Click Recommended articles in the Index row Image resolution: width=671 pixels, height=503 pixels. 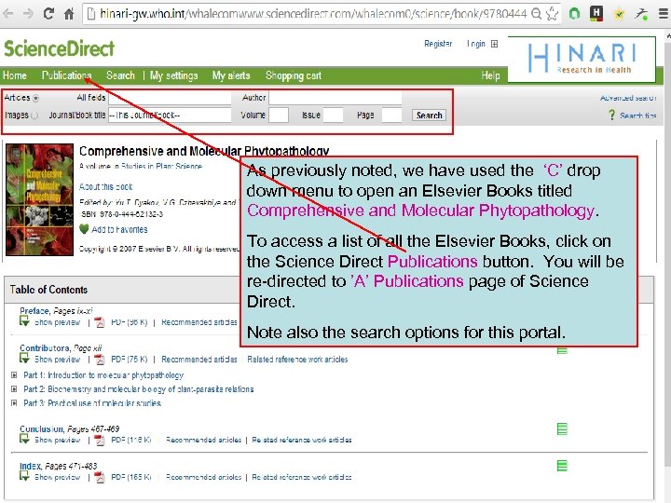click(204, 477)
